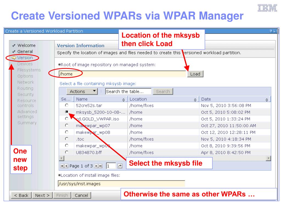Click the Search button

tap(163, 91)
